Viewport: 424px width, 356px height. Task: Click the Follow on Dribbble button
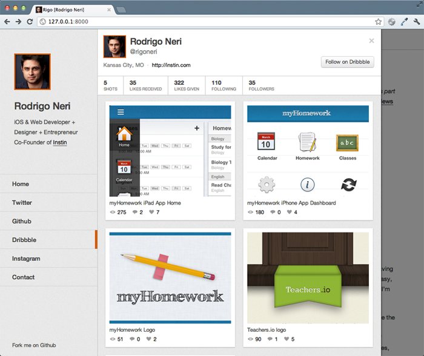348,62
